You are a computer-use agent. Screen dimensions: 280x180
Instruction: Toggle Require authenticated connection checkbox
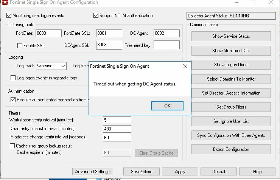tap(13, 100)
